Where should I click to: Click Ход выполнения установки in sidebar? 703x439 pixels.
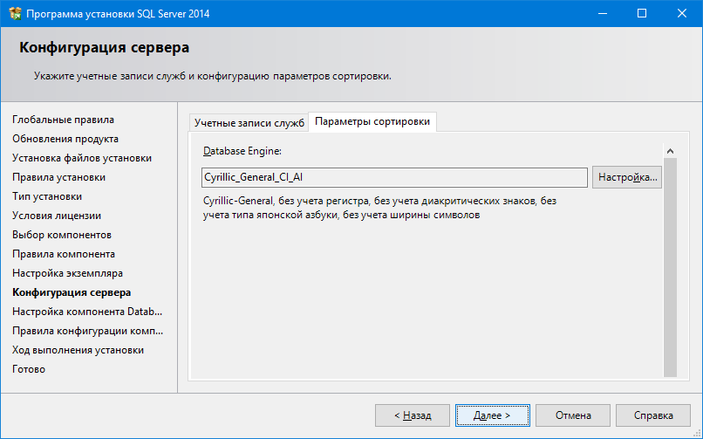(x=78, y=350)
